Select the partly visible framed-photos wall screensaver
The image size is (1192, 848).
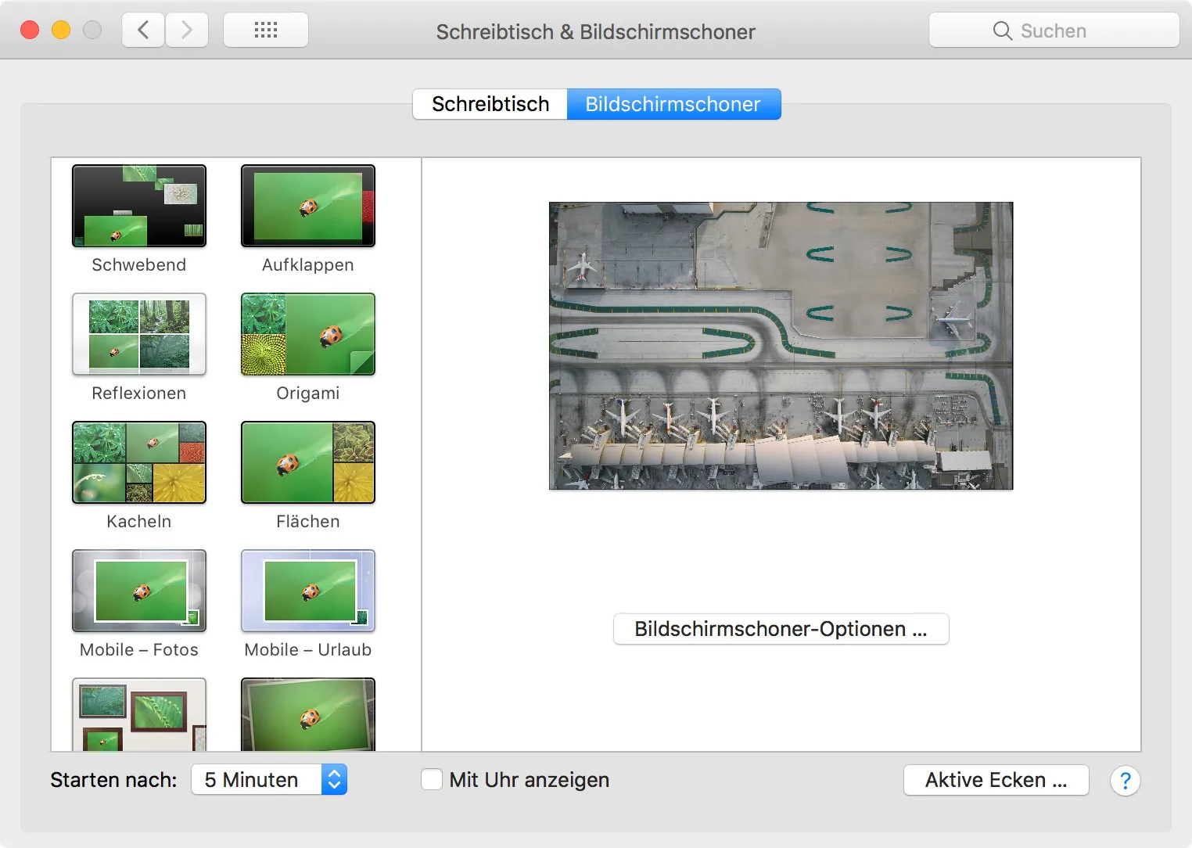[x=139, y=714]
